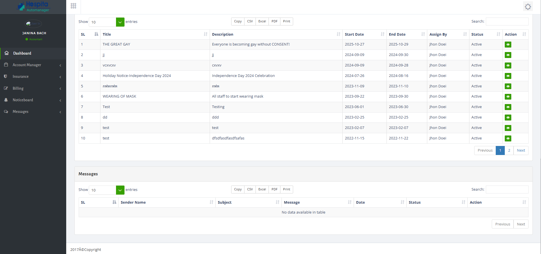This screenshot has height=254, width=541.
Task: Open Messages sidebar menu item
Action: tap(33, 111)
